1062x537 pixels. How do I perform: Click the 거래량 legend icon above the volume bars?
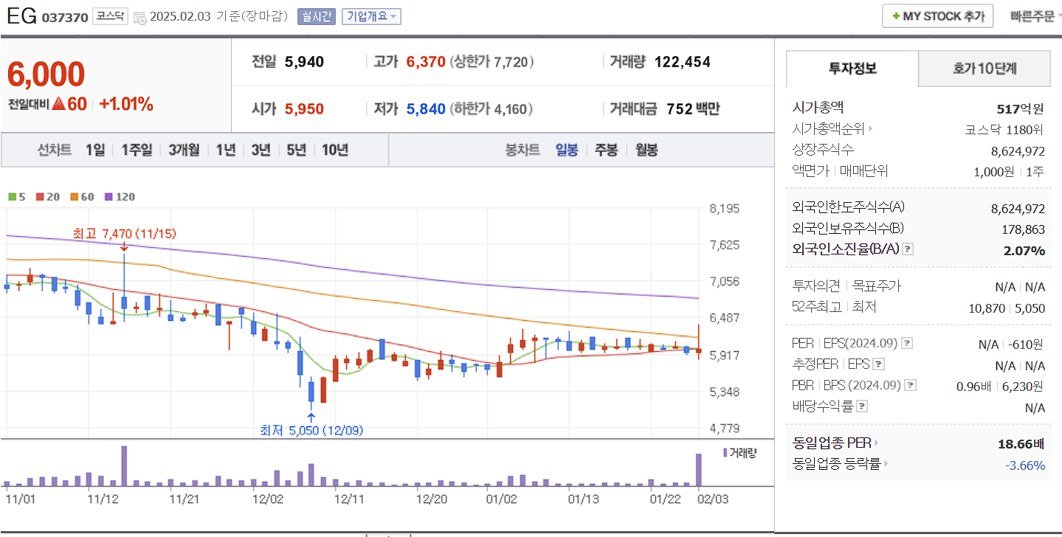pos(724,453)
